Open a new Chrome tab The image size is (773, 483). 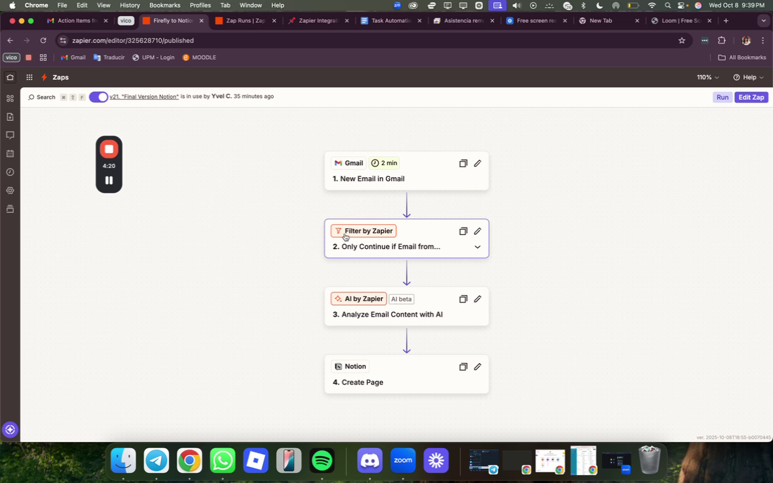[x=725, y=21]
